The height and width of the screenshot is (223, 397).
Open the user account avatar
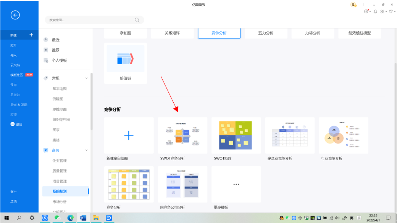[x=354, y=5]
